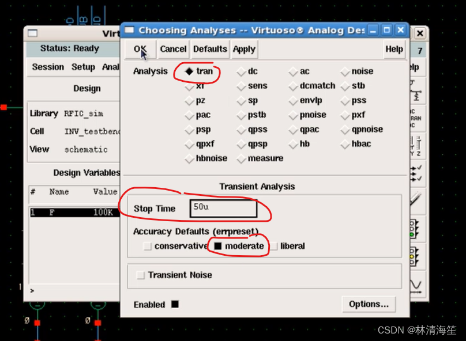Select the hbac analysis option
Screen dimensions: 466x341
point(345,144)
